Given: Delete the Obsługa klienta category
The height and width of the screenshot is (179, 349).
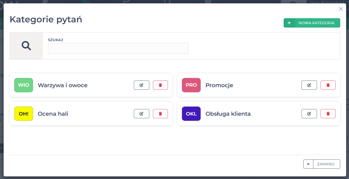Looking at the screenshot, I should click(328, 114).
